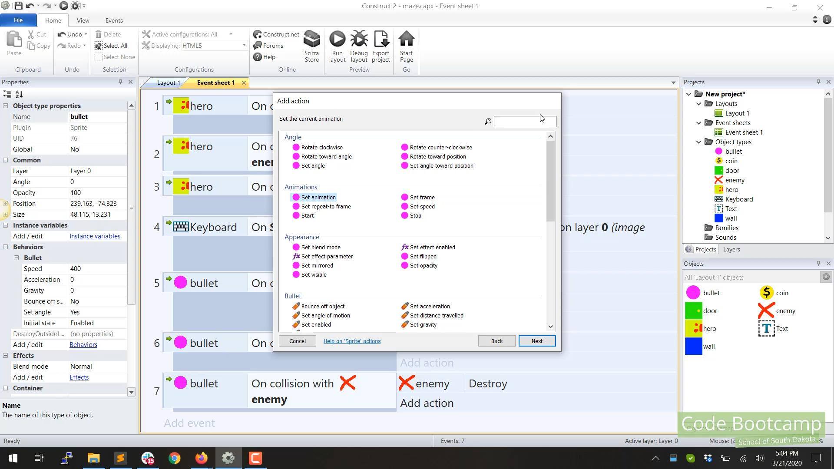Click alphabetical sort icon in Properties
The height and width of the screenshot is (469, 834).
pyautogui.click(x=19, y=94)
